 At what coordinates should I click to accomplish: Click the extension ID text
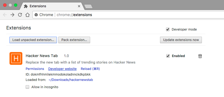(x=58, y=74)
